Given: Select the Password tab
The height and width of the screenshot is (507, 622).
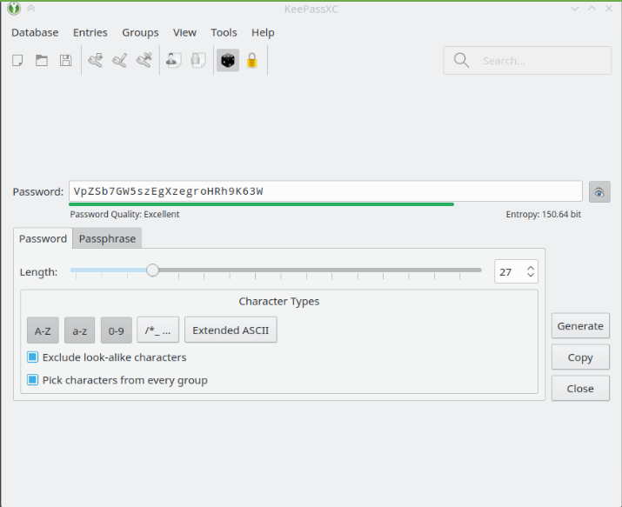Looking at the screenshot, I should point(43,238).
